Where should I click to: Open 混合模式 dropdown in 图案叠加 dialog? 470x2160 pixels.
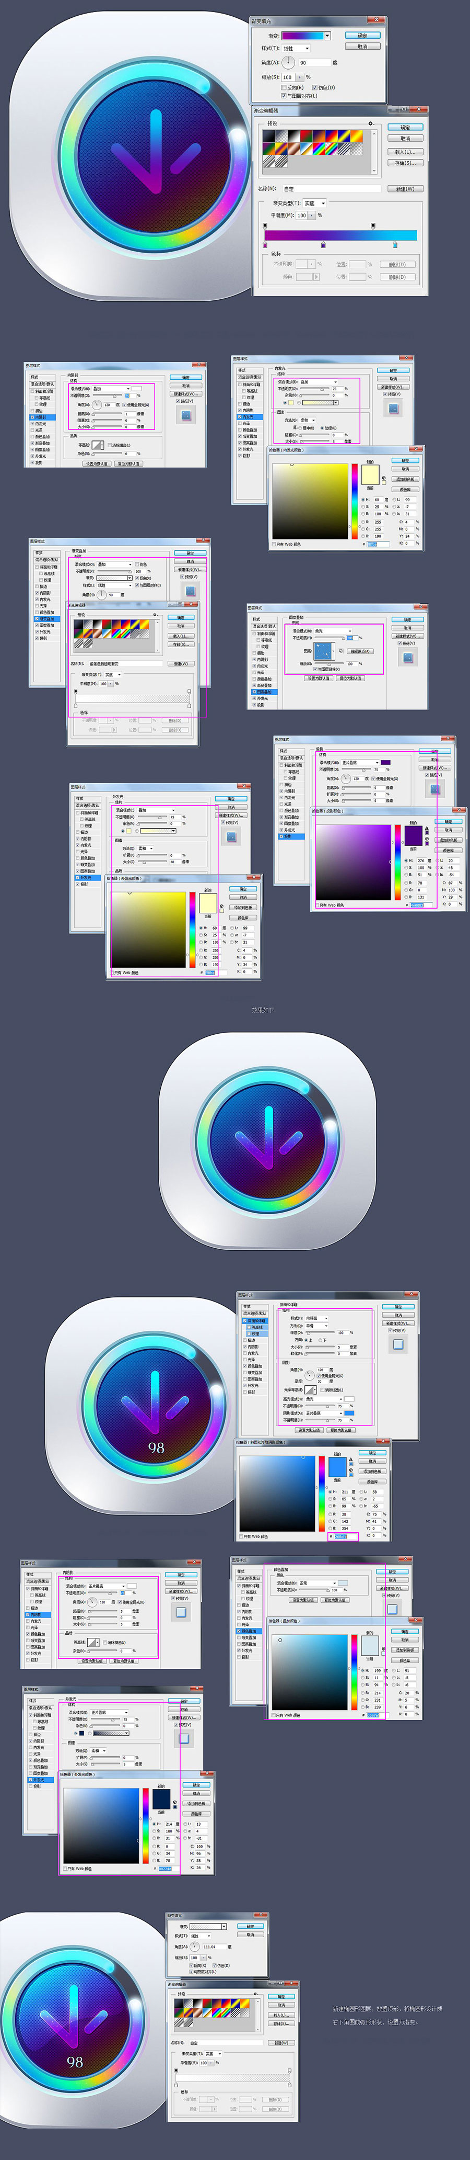click(333, 631)
